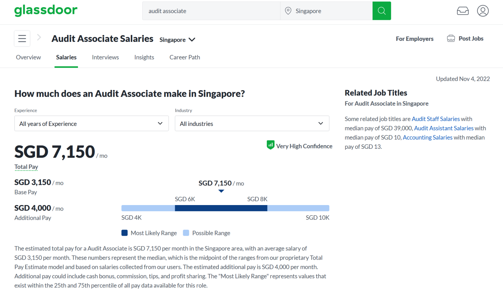
Task: Click the SGD 4K range label
Action: (132, 218)
